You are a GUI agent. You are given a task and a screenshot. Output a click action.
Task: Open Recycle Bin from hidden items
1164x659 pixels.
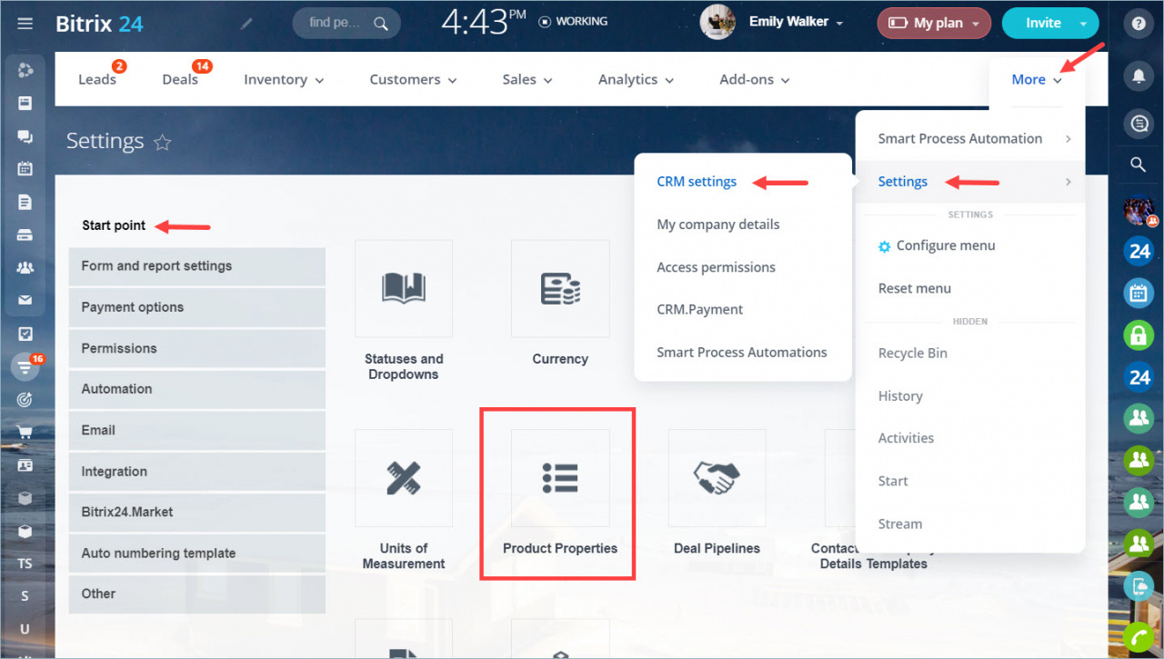tap(913, 353)
